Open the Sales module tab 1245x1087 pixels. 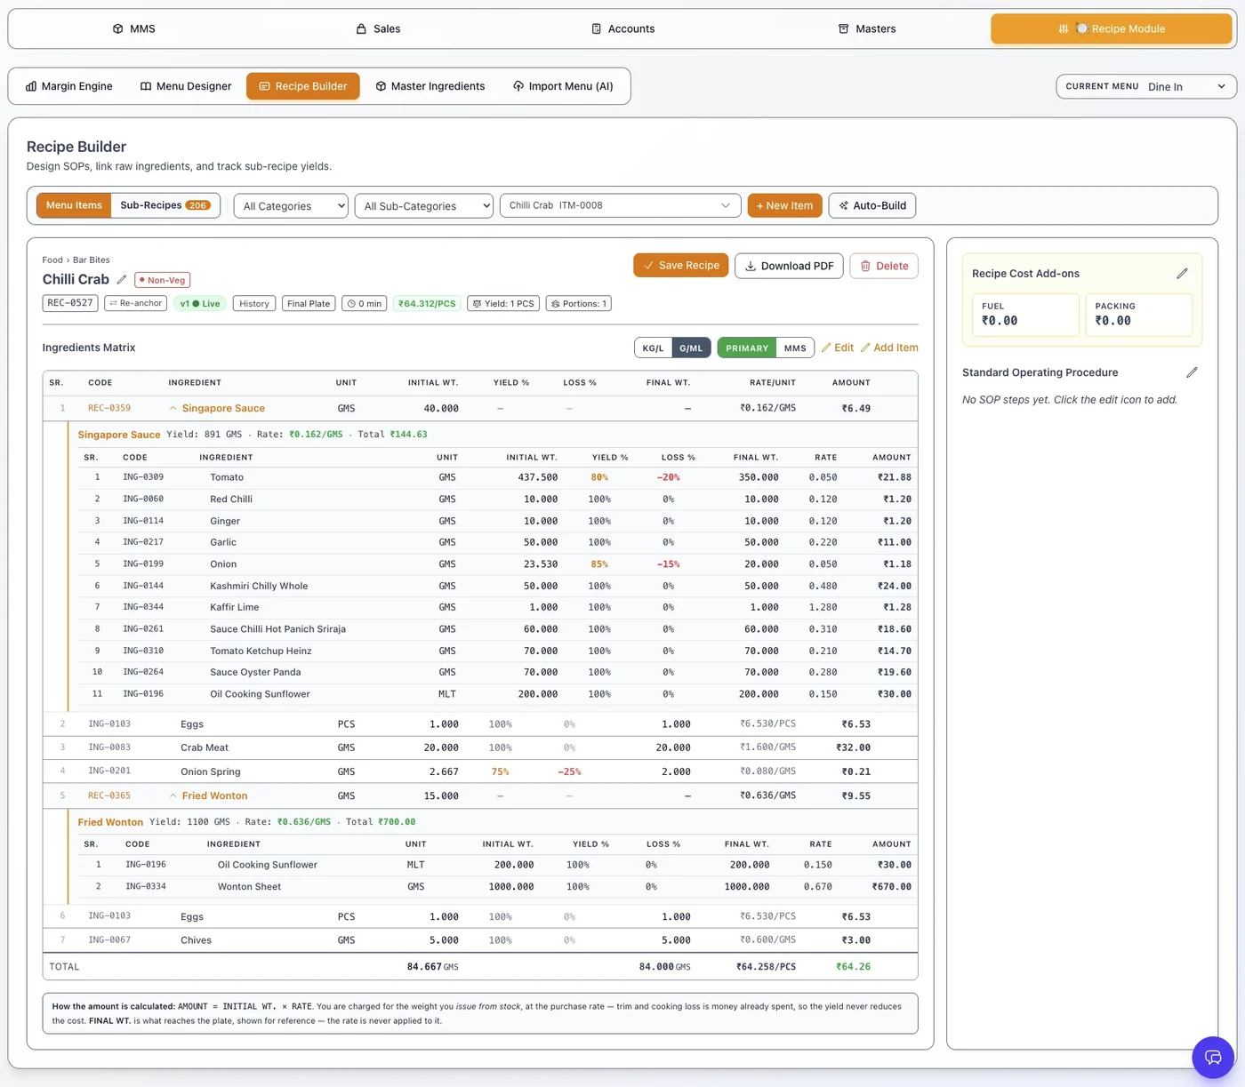pyautogui.click(x=378, y=28)
